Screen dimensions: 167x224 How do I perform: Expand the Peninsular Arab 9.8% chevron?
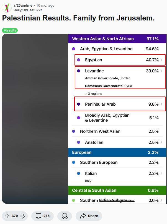[x=161, y=104]
